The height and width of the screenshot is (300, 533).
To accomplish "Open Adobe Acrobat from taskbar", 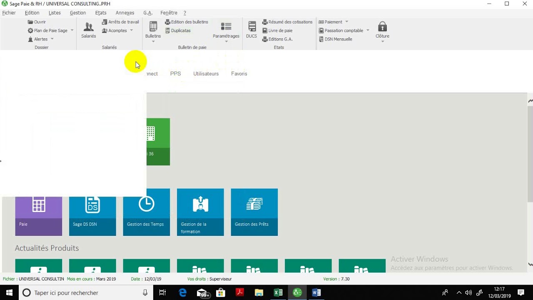I will (x=240, y=293).
